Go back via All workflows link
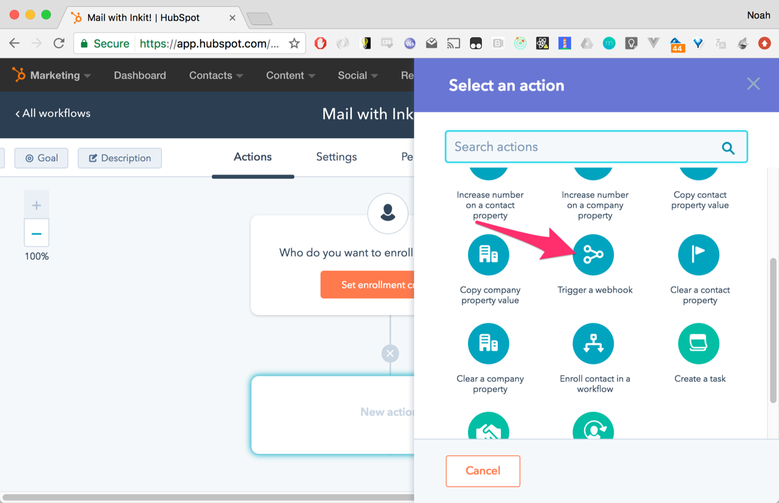This screenshot has height=503, width=779. point(53,113)
